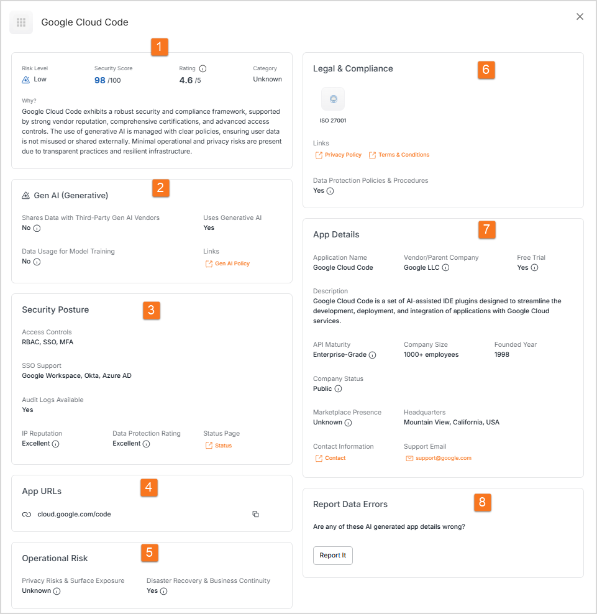Click the app grid icon beside Google Cloud Code
Viewport: 597px width, 614px height.
pyautogui.click(x=21, y=22)
